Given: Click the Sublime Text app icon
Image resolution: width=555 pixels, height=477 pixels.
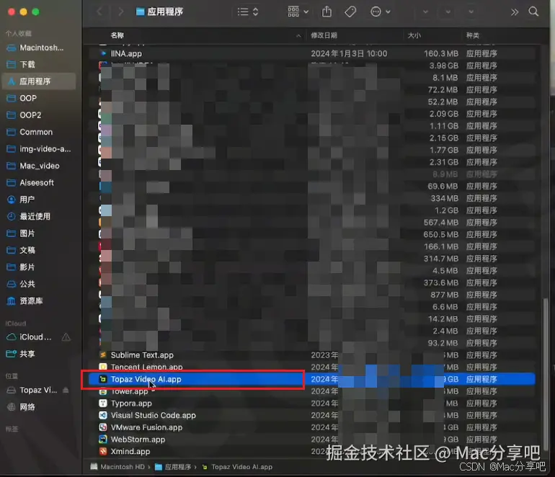Looking at the screenshot, I should click(x=103, y=355).
